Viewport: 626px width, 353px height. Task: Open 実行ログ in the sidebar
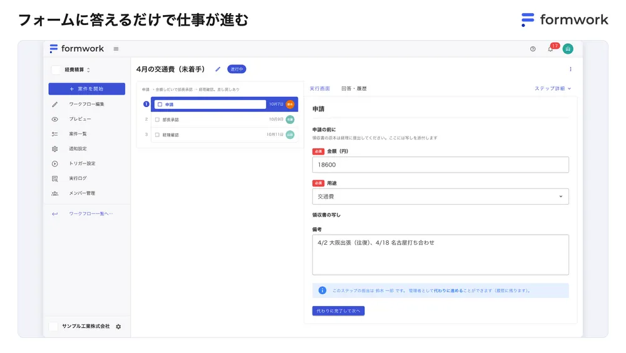(78, 178)
